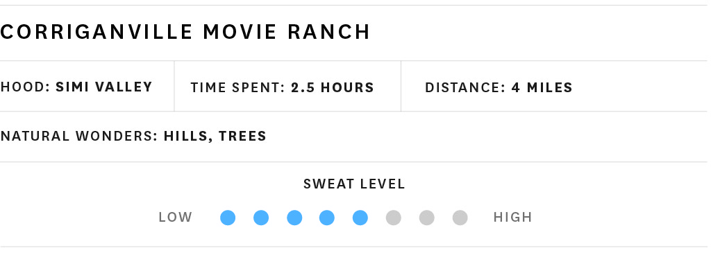Select the second blue sweat level dot
This screenshot has width=711, height=255.
[261, 218]
